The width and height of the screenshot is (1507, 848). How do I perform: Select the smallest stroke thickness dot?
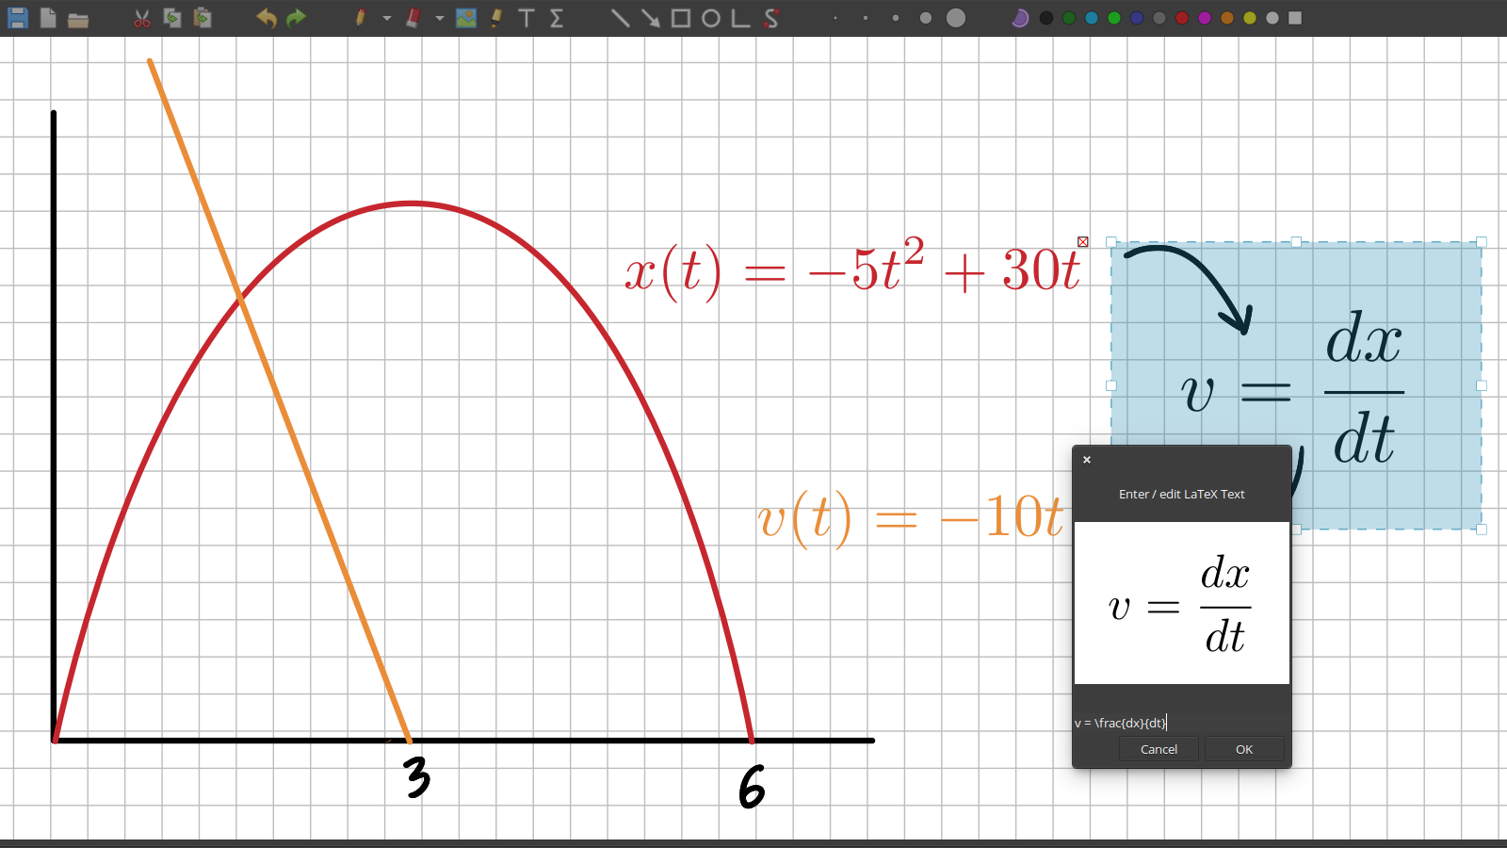point(835,18)
